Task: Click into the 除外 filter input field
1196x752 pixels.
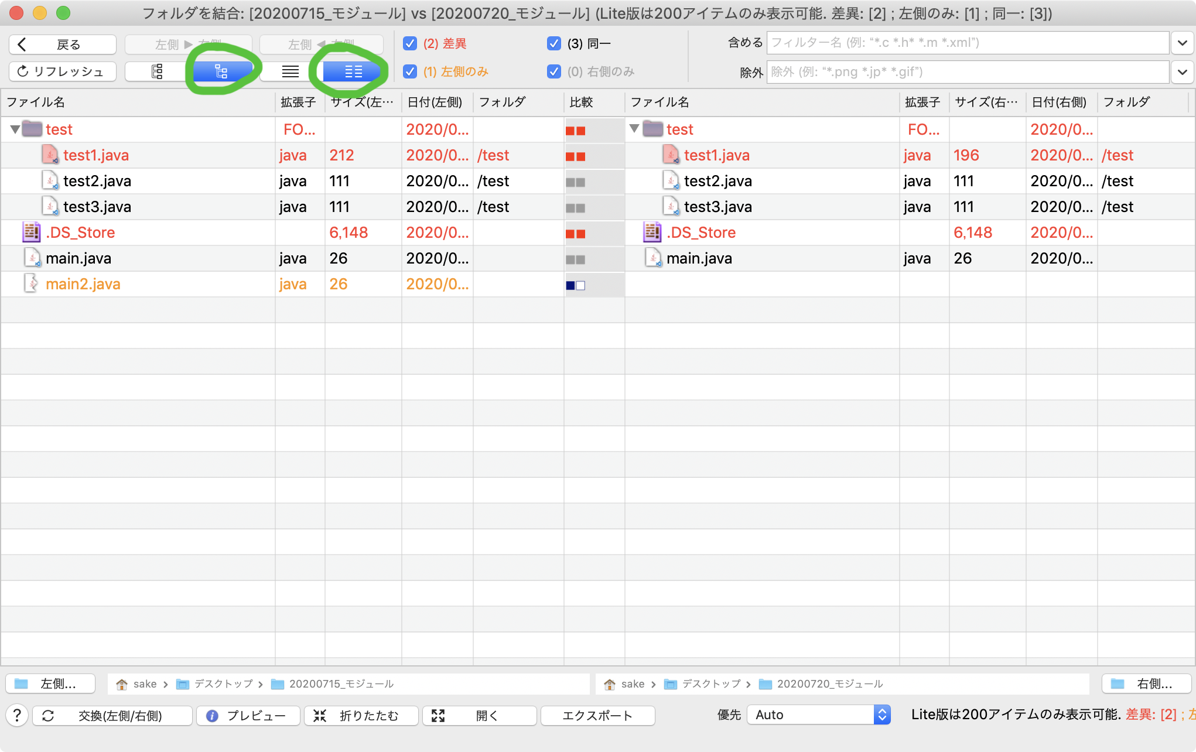Action: (966, 72)
